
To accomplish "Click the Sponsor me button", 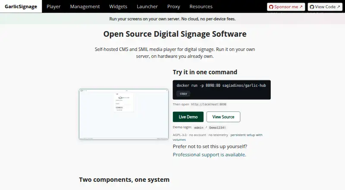I will [x=286, y=7].
